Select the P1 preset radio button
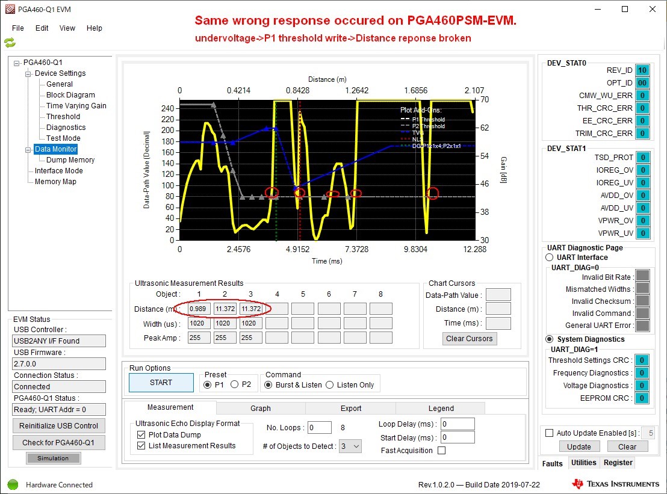Viewport: 667px width, 494px height. tap(207, 384)
